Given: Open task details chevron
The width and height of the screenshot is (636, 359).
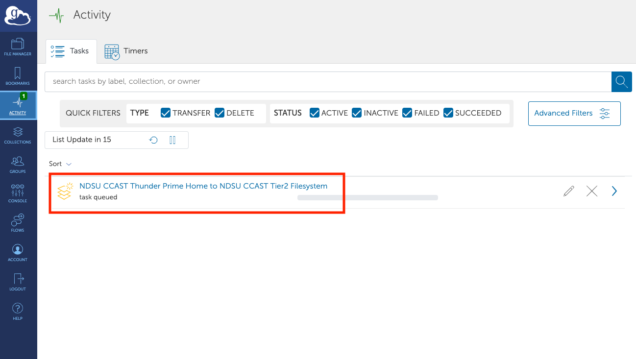Looking at the screenshot, I should [x=614, y=191].
